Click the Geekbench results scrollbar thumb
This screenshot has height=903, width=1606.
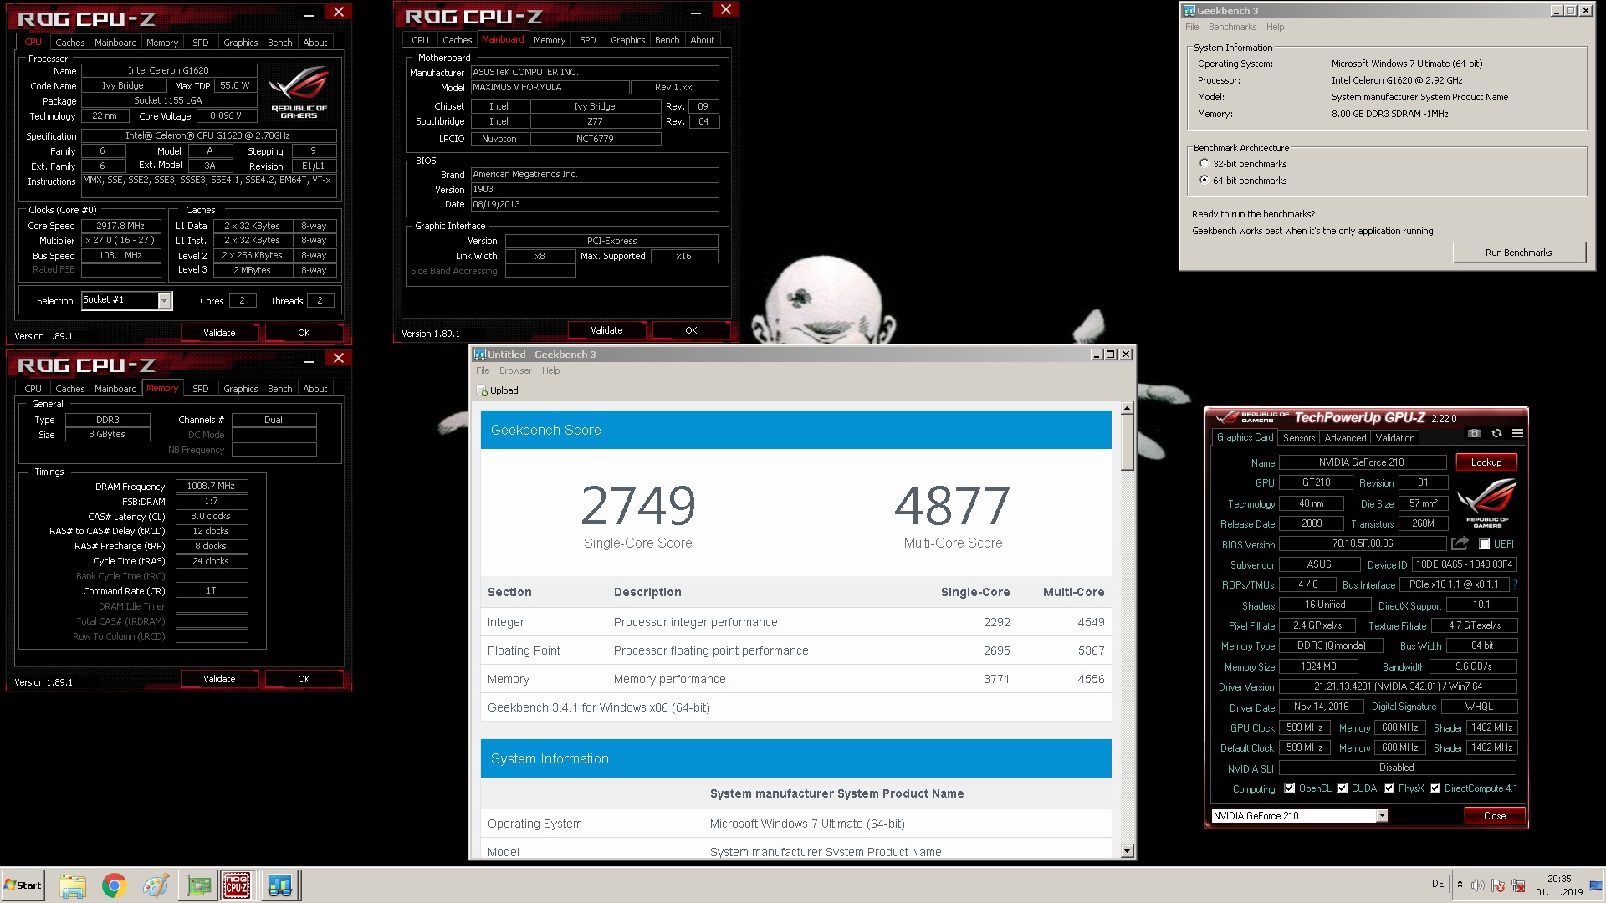(1127, 442)
